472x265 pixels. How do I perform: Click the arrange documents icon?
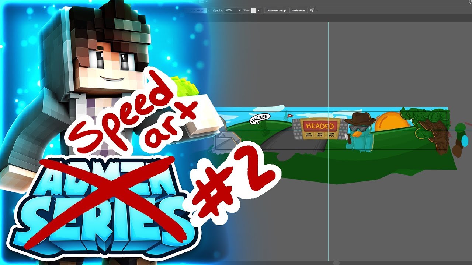pyautogui.click(x=201, y=2)
